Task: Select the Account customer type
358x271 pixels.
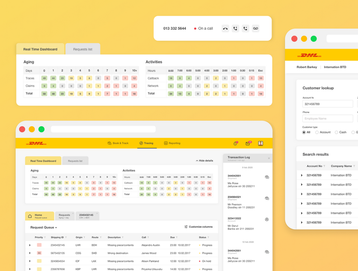Action: pos(317,132)
